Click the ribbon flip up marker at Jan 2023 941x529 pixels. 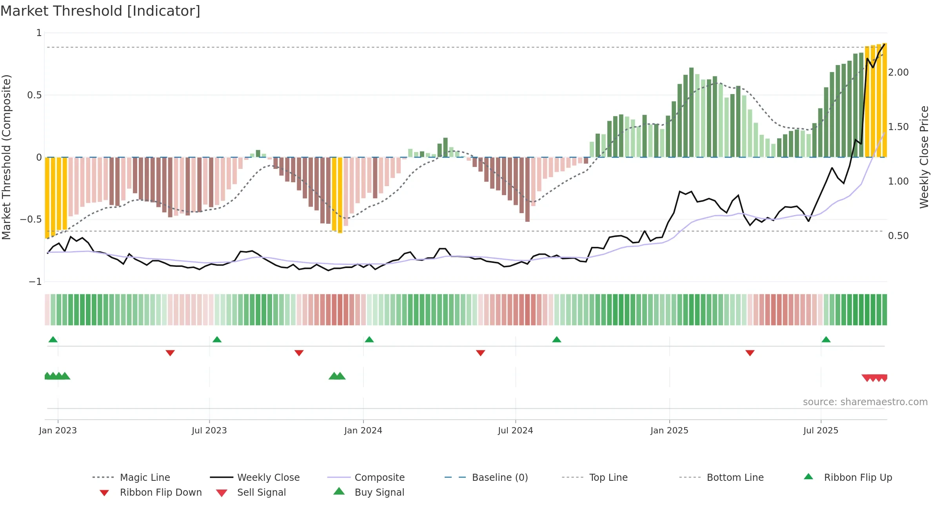click(x=53, y=339)
